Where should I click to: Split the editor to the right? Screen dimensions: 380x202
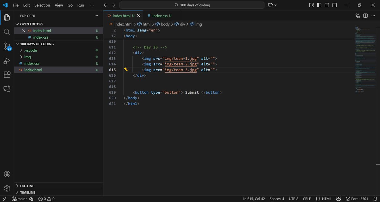click(365, 16)
